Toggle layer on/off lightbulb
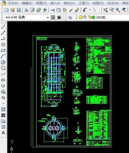Viewport: 129px width, 153px height. point(76,17)
